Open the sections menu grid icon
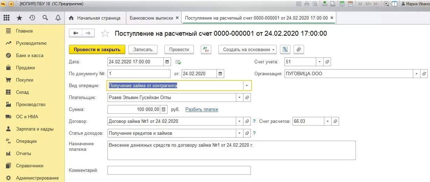 point(6,18)
